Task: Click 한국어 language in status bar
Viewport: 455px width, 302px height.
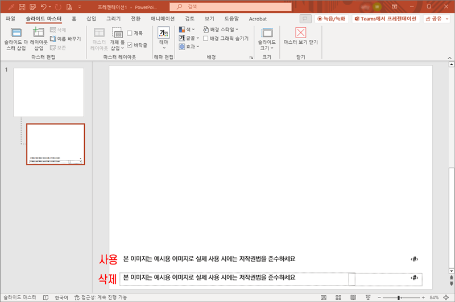Action: coord(61,297)
